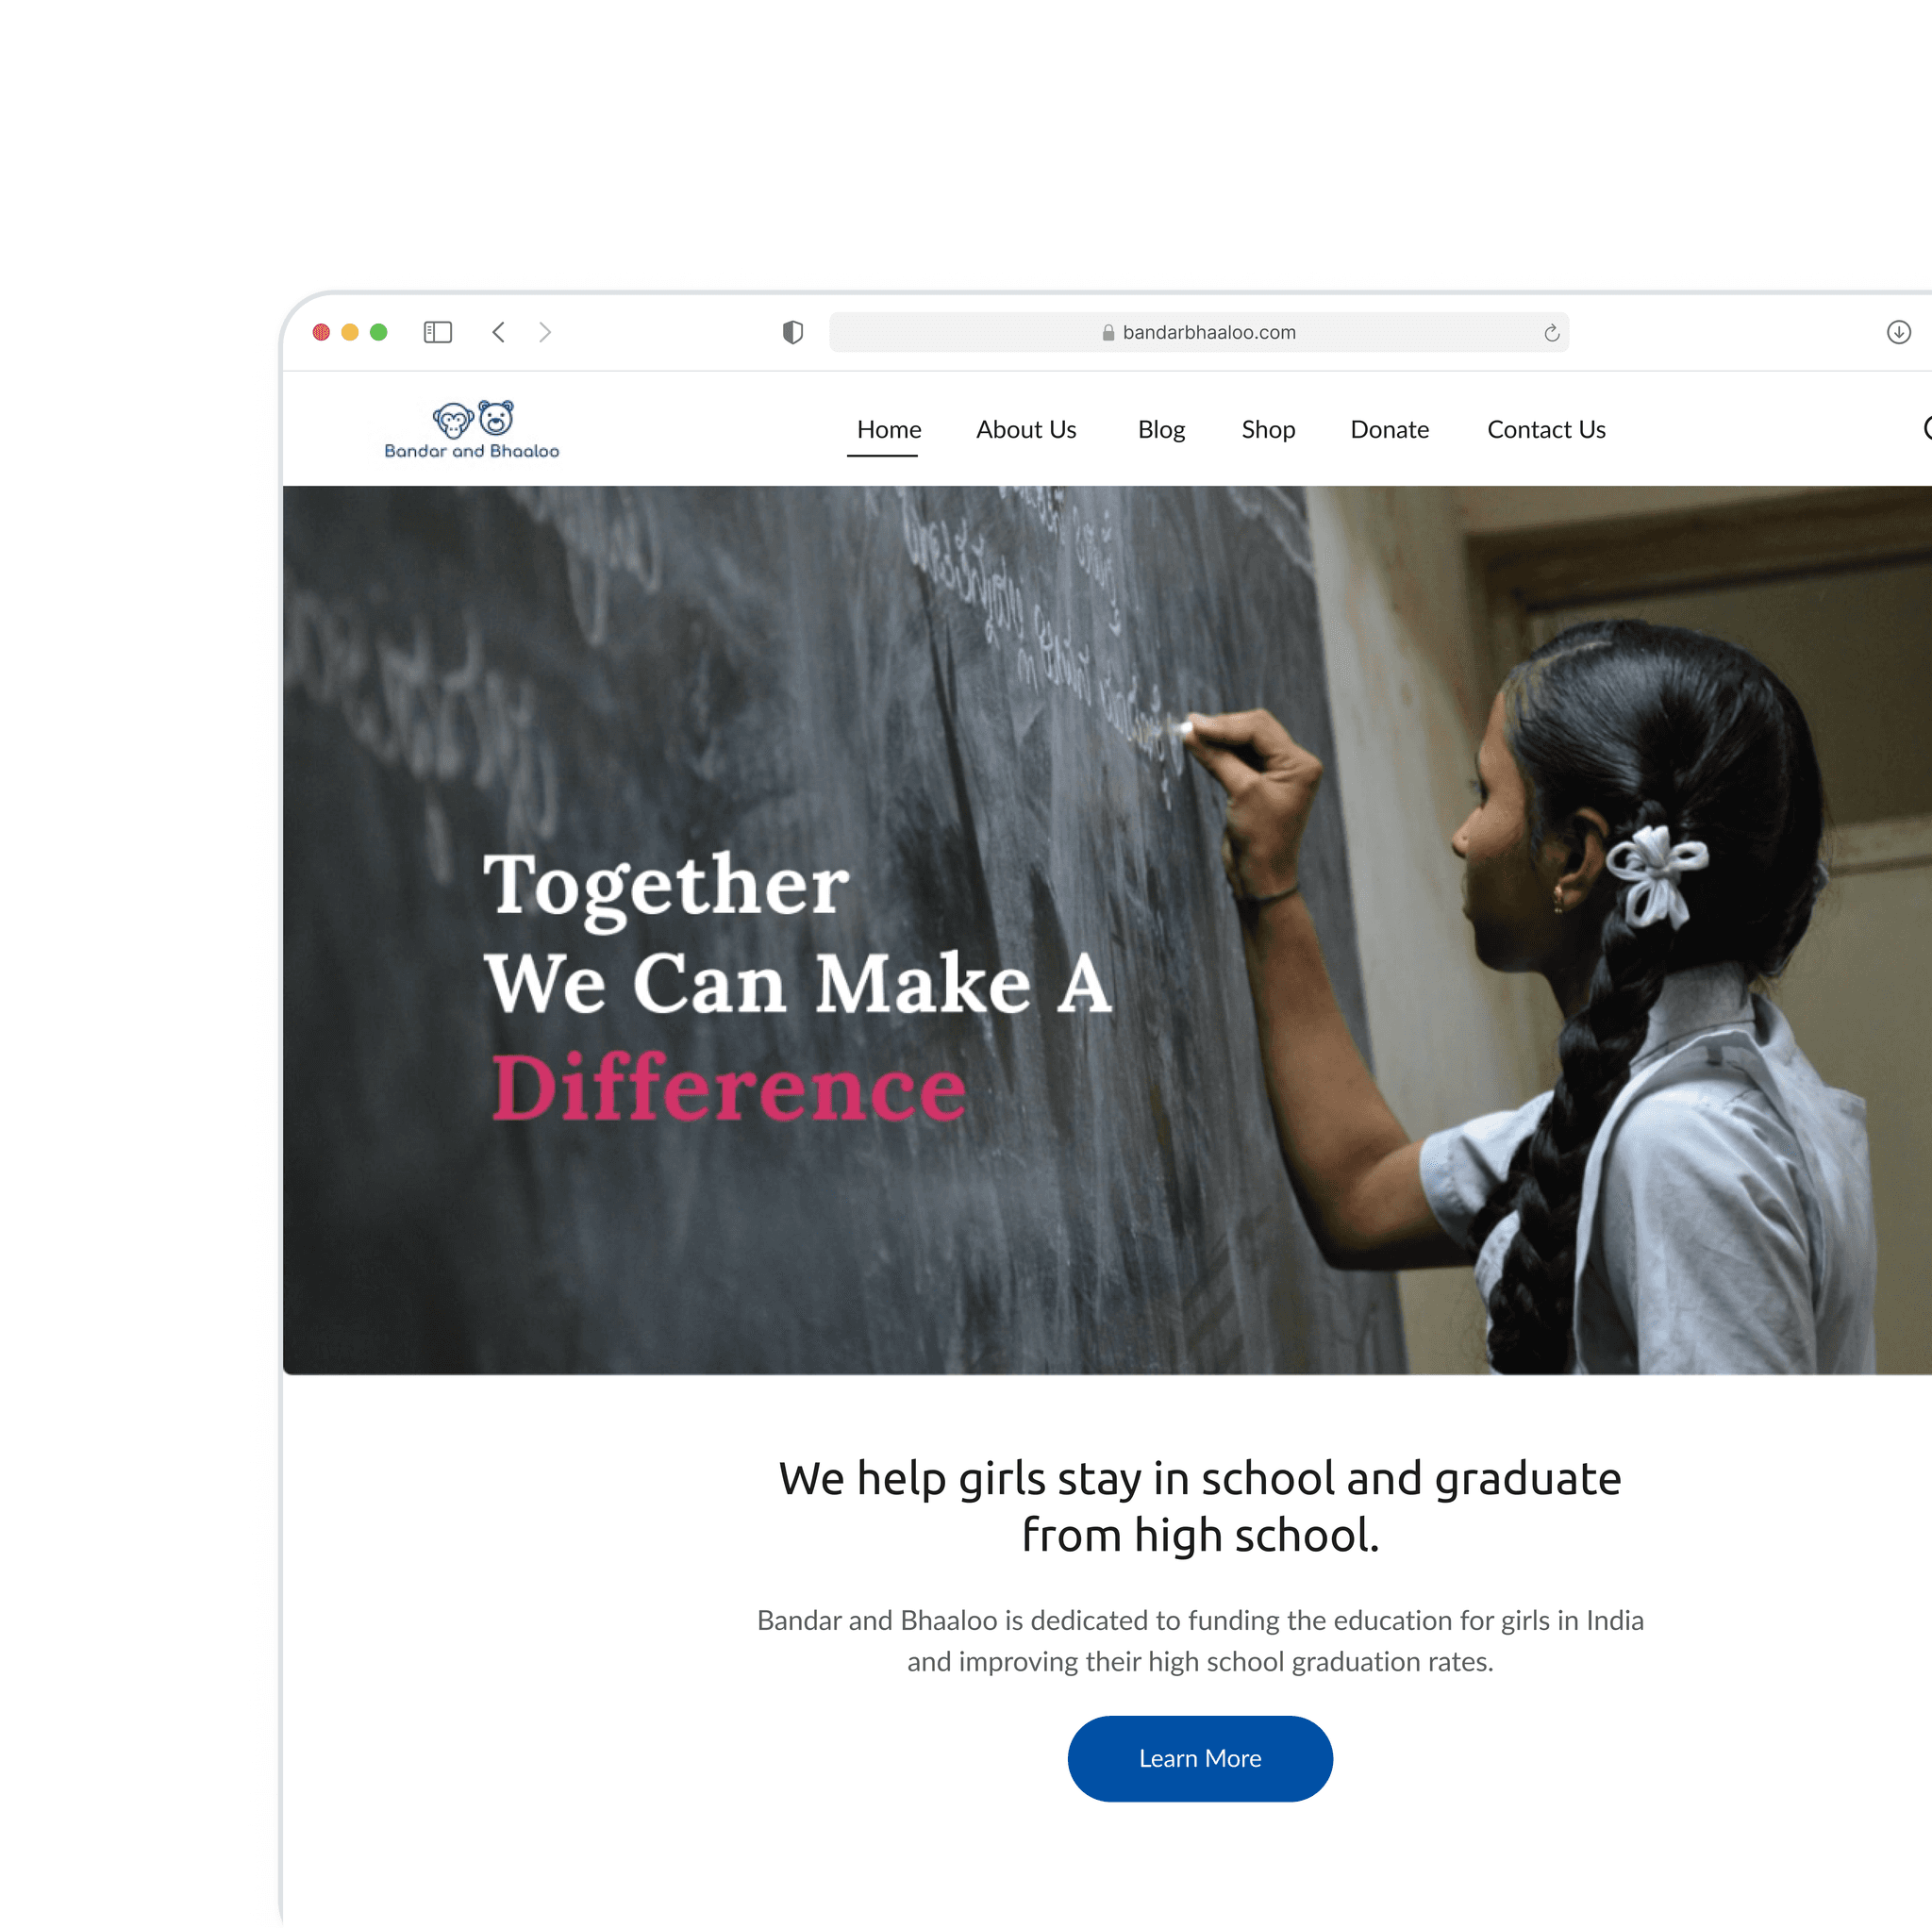The image size is (1932, 1928).
Task: Open the Shop menu item
Action: pos(1268,429)
